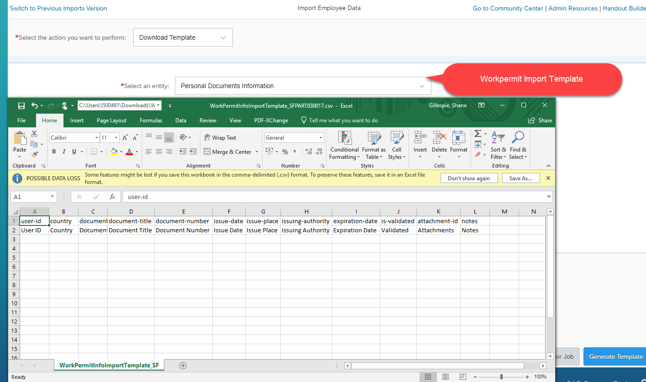Increase font size with the large A icon
Image resolution: width=646 pixels, height=382 pixels.
pyautogui.click(x=126, y=138)
